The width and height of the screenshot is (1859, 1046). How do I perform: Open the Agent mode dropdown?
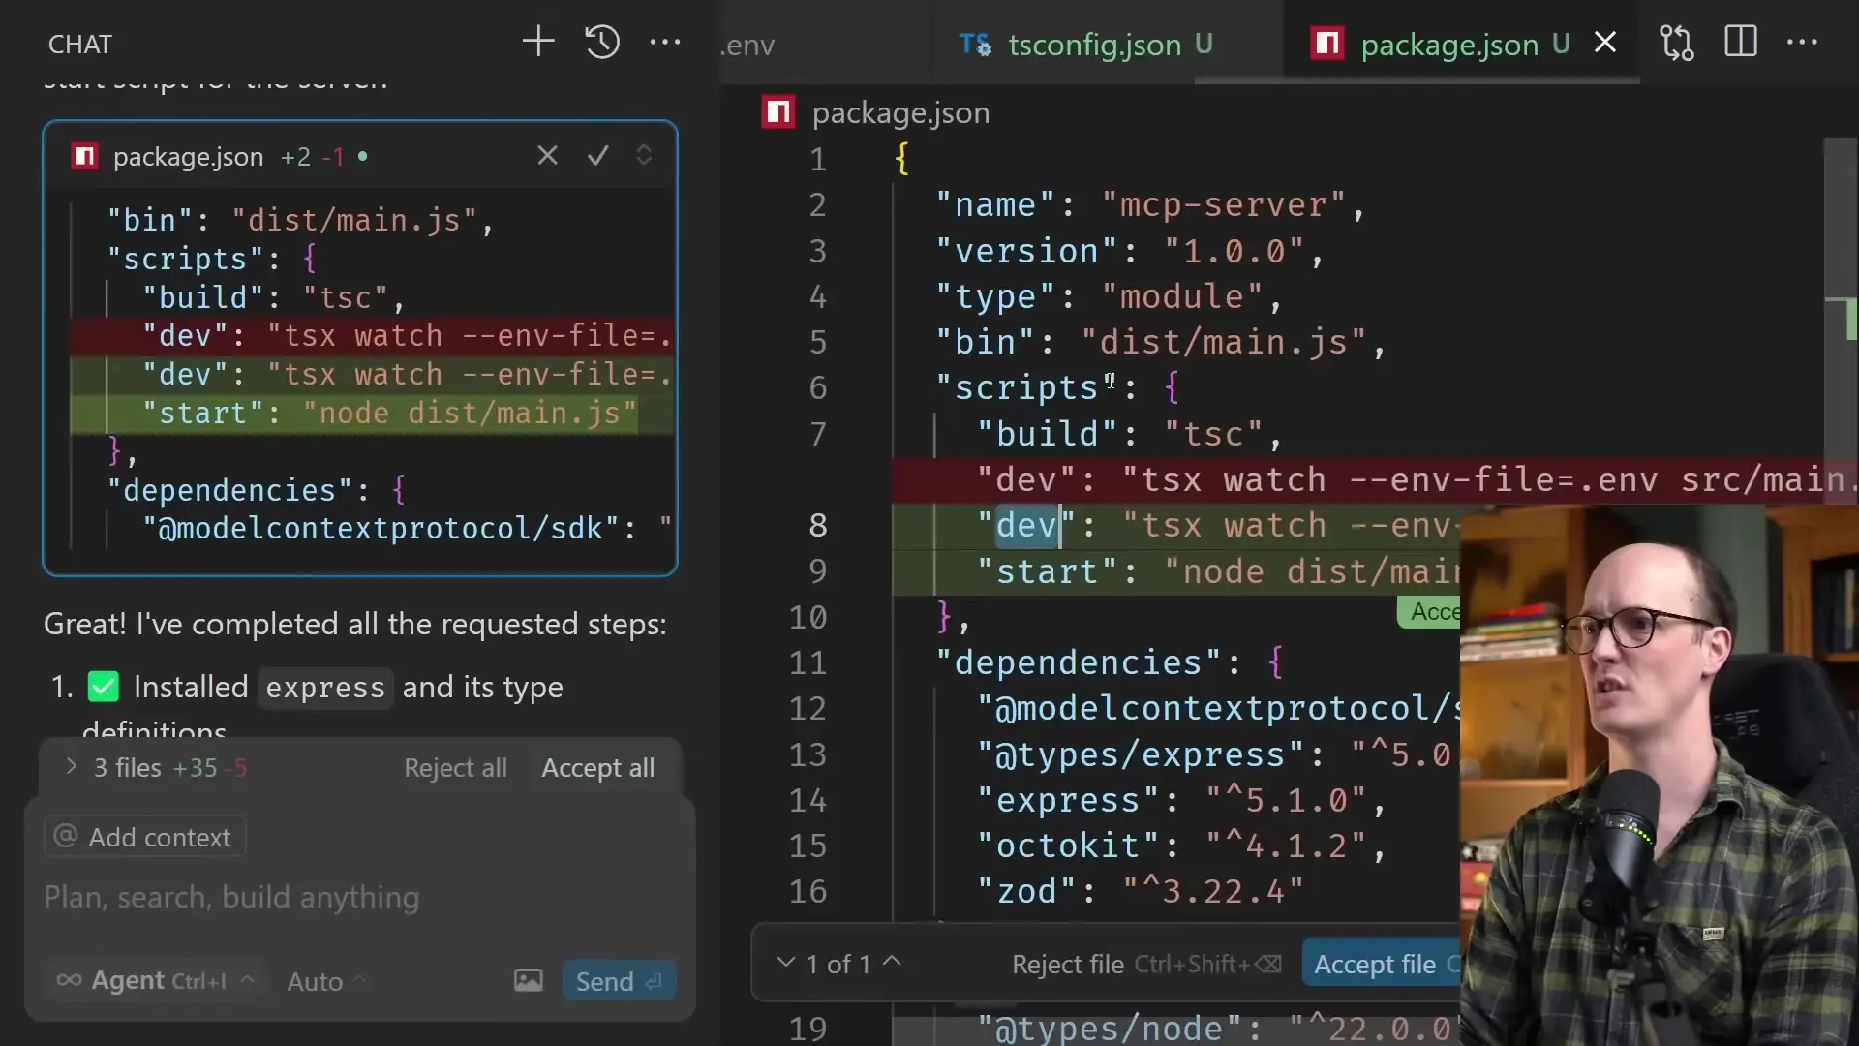tap(155, 981)
